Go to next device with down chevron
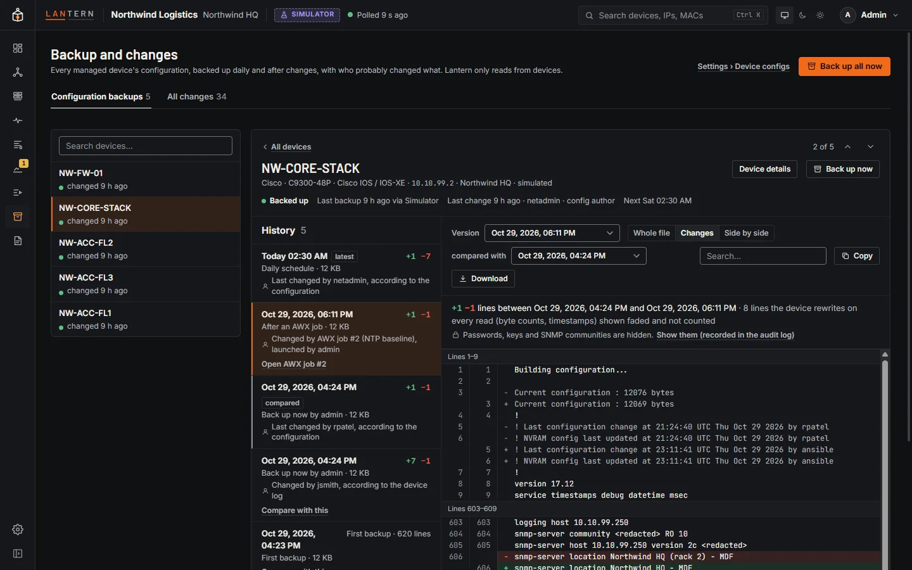912x570 pixels. pos(871,147)
